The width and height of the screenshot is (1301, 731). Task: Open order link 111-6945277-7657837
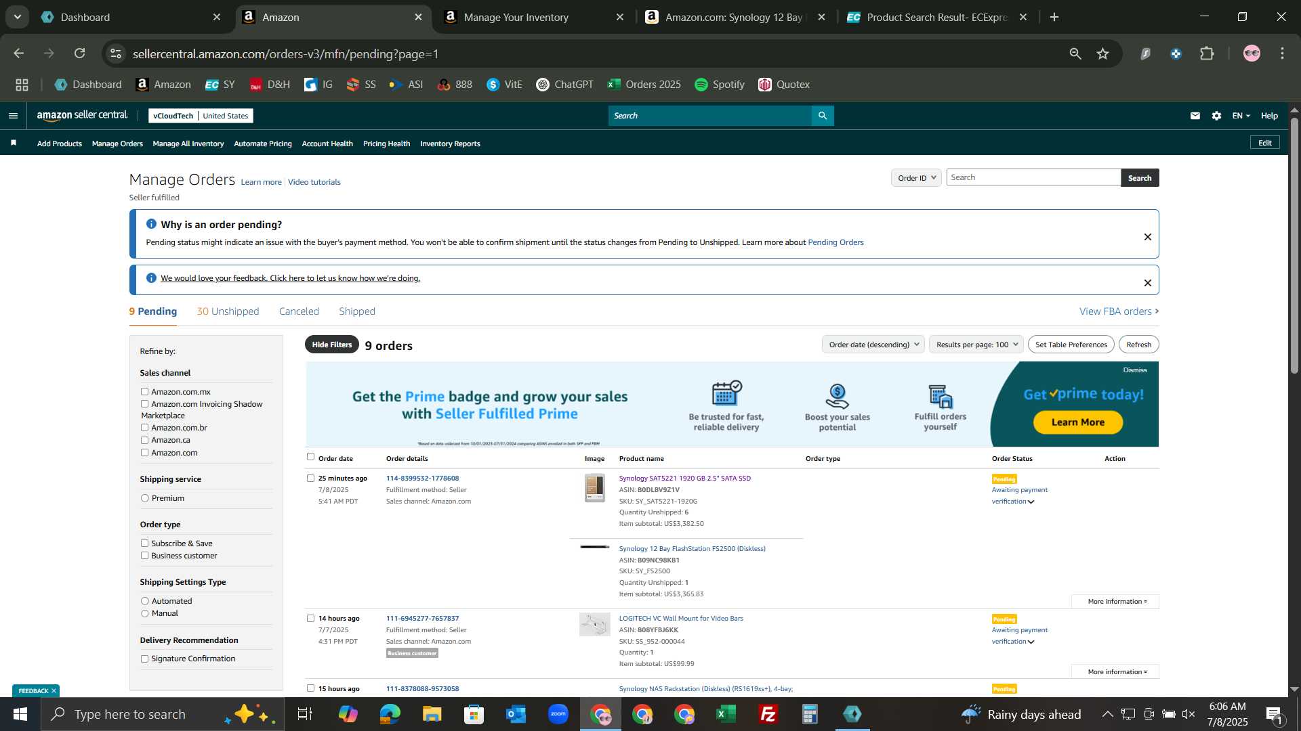[422, 618]
